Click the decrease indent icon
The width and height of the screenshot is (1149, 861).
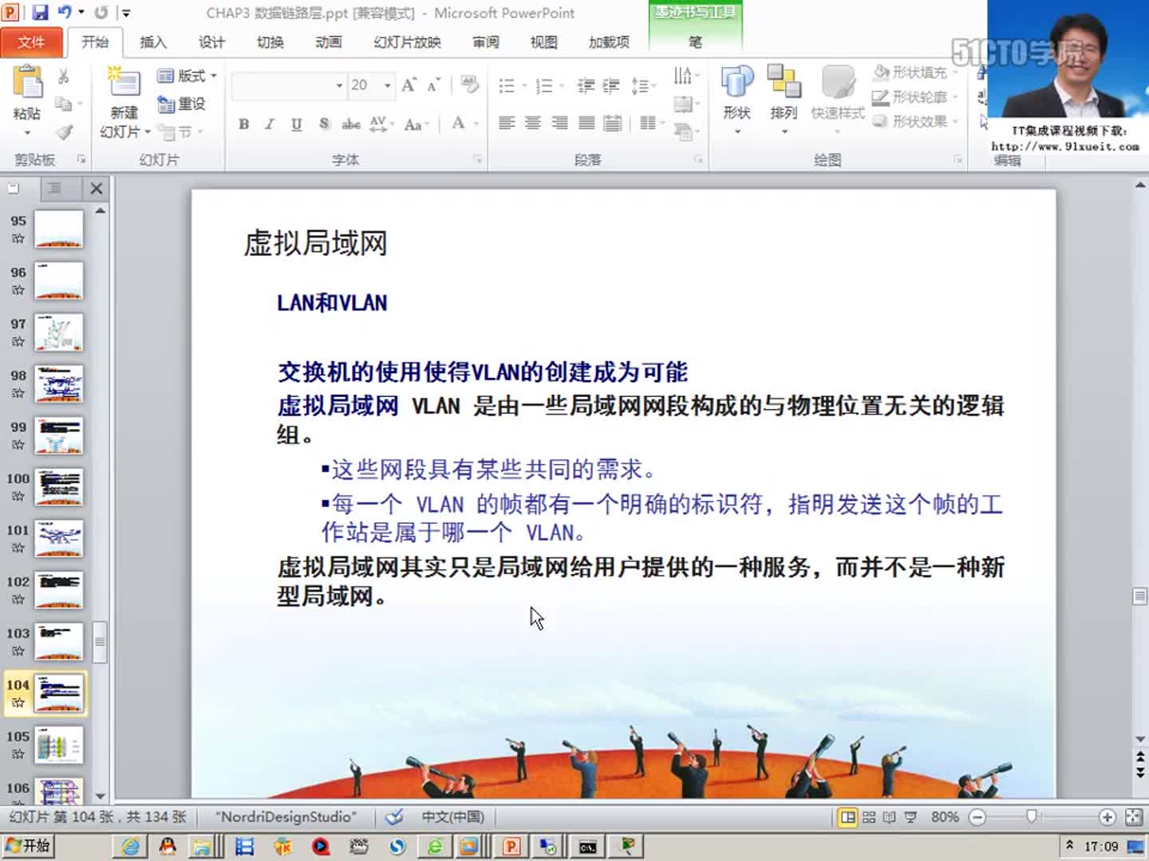[586, 85]
